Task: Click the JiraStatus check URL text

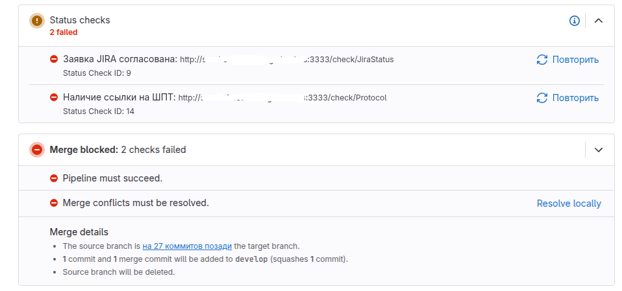Action: click(x=287, y=60)
